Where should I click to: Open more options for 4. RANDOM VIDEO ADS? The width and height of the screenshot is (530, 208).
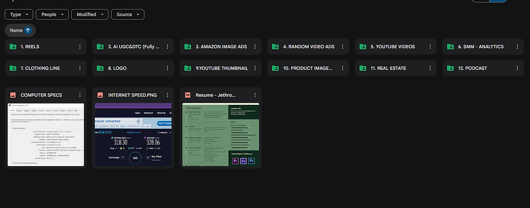[343, 47]
